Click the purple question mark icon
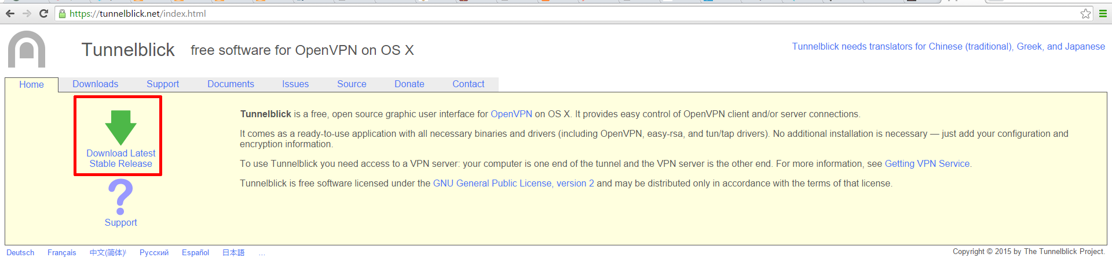The height and width of the screenshot is (276, 1112). (x=120, y=197)
